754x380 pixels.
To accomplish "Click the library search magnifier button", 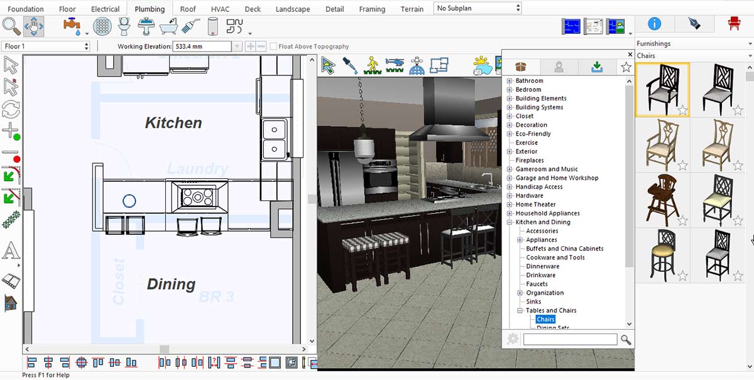I will [626, 339].
